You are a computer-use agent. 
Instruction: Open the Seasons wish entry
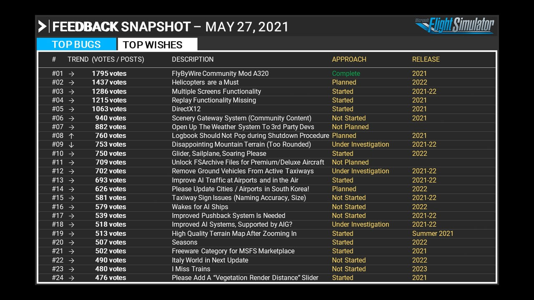pyautogui.click(x=184, y=242)
